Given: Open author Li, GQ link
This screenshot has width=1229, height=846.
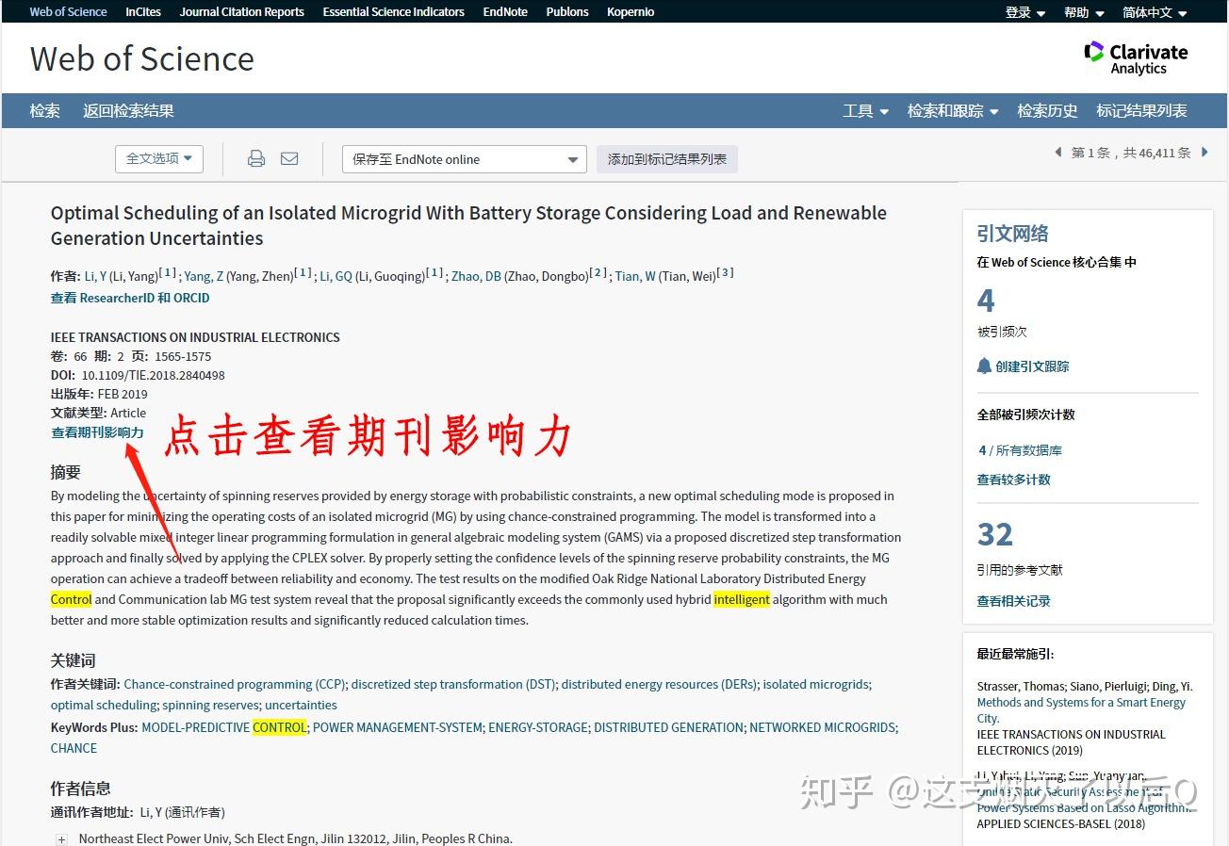Looking at the screenshot, I should 336,276.
